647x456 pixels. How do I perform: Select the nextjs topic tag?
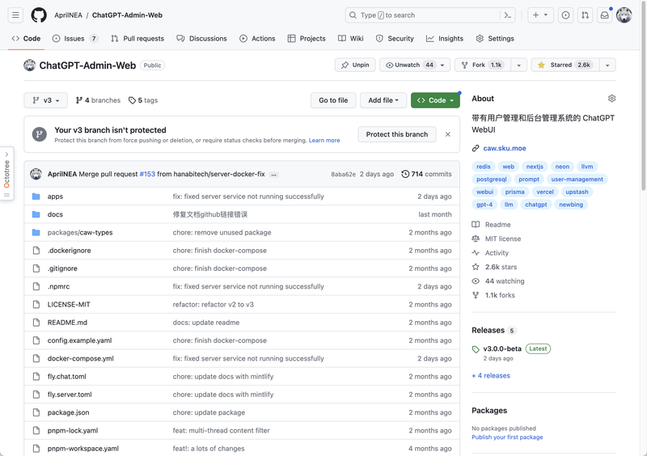[535, 167]
